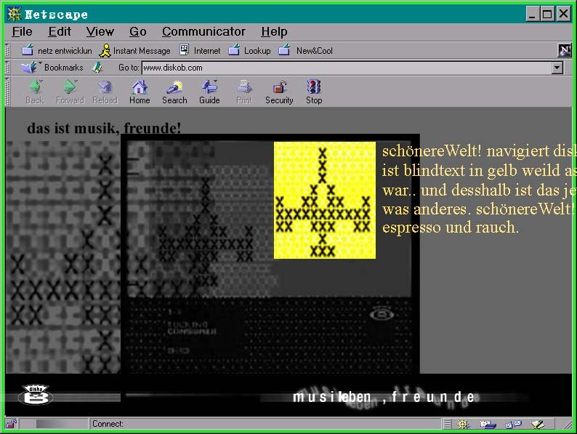The width and height of the screenshot is (577, 434).
Task: Click the Guide toolbar icon
Action: pyautogui.click(x=209, y=91)
